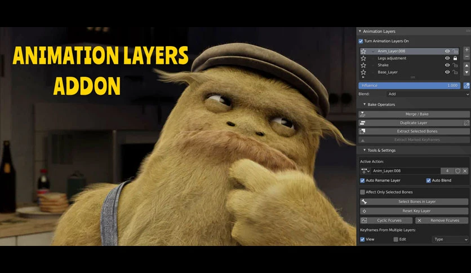Hide the Base_Layer layer
The width and height of the screenshot is (471, 273).
pyautogui.click(x=447, y=72)
